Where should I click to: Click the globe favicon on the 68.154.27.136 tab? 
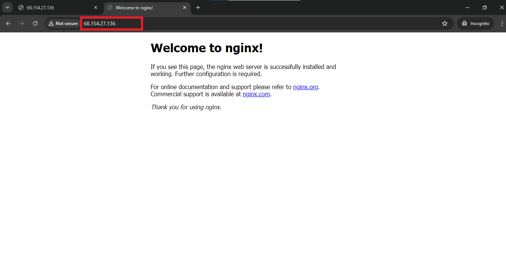coord(21,7)
